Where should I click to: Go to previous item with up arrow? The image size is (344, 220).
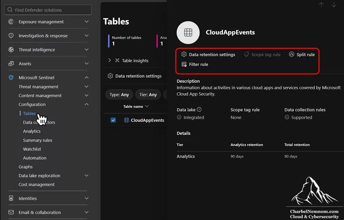tap(321, 5)
